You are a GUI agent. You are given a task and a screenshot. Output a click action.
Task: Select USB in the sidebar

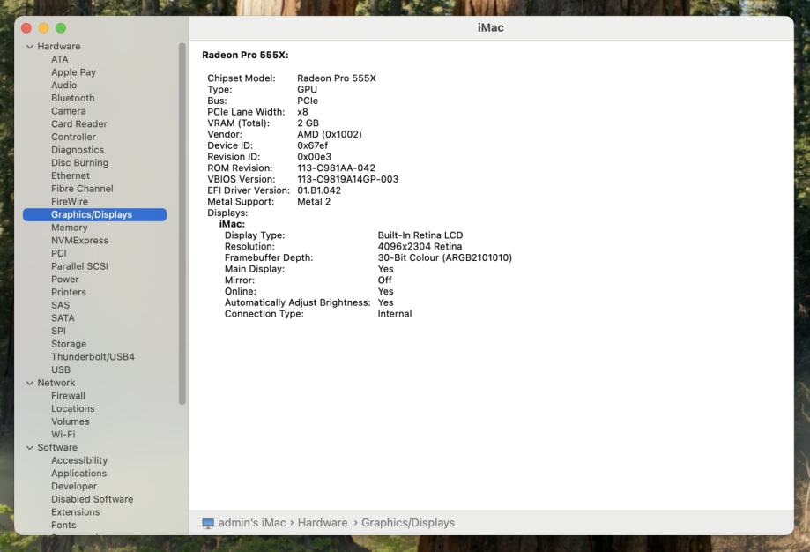pos(61,369)
